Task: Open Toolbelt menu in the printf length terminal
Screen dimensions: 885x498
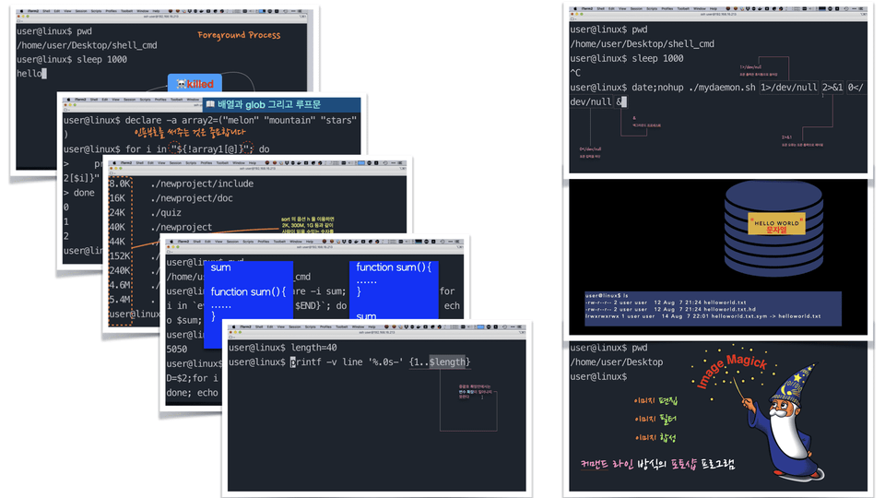Action: tap(341, 326)
